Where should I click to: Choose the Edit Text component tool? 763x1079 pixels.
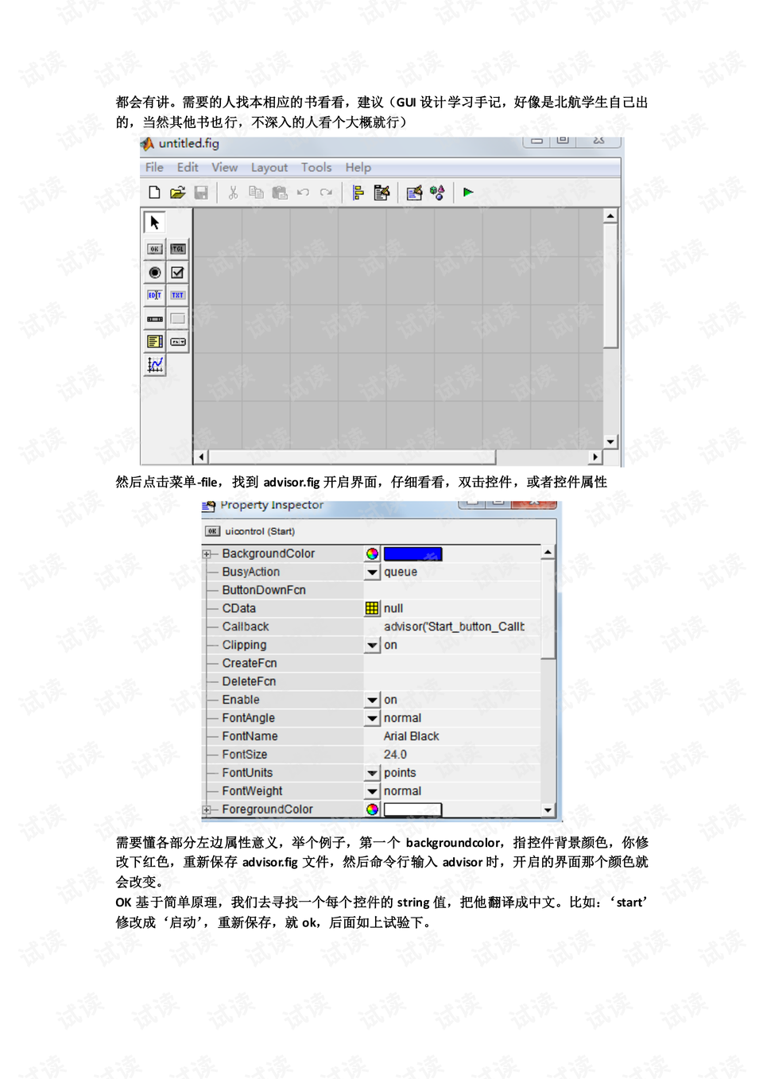154,294
